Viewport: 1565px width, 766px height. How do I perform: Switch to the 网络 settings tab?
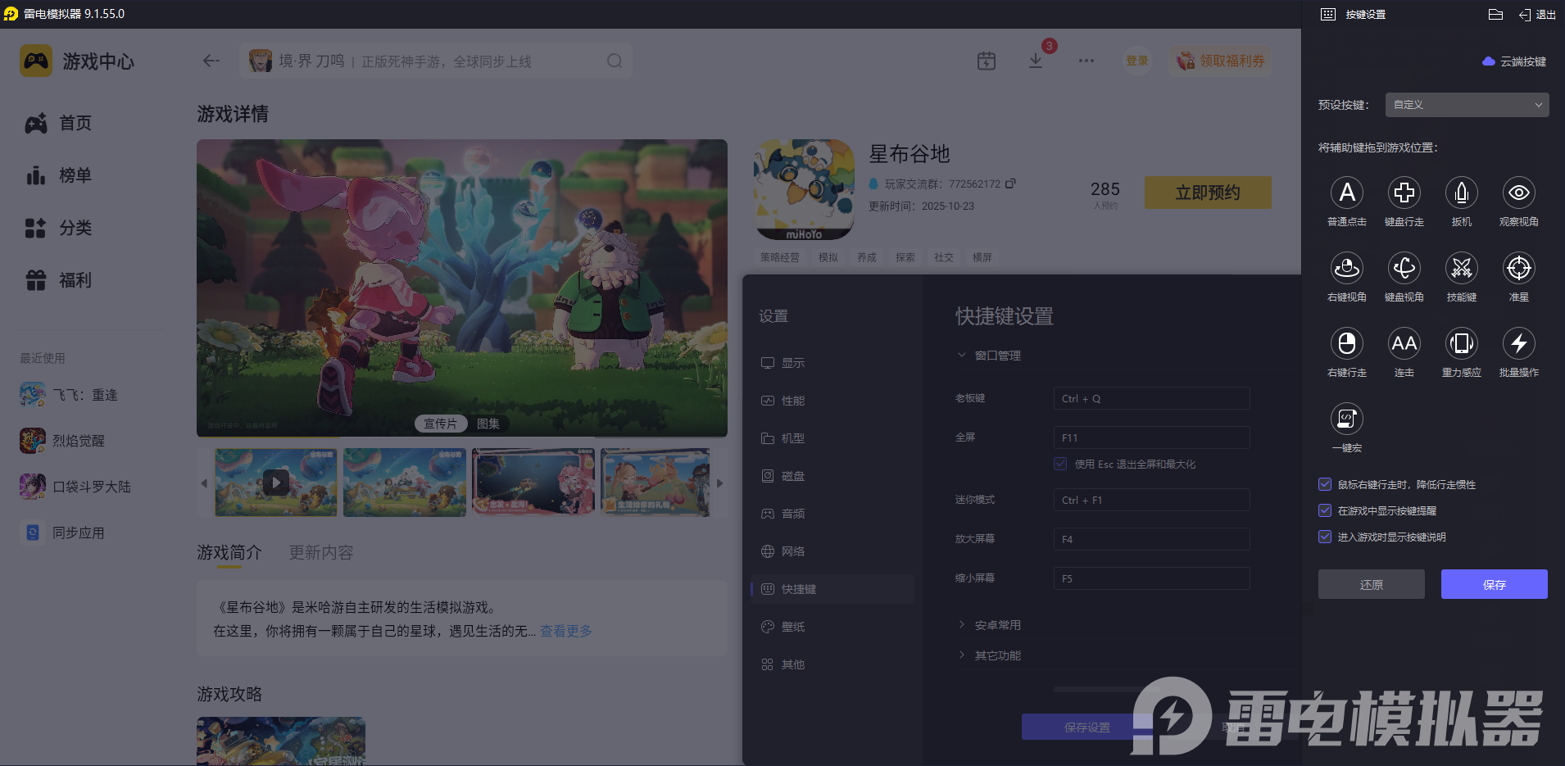[793, 551]
